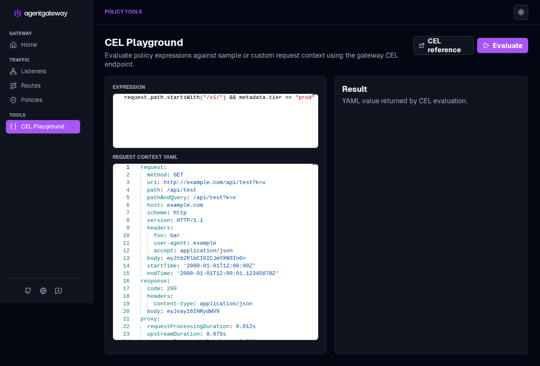
Task: Click the 'host: example.com' line
Action: point(175,205)
